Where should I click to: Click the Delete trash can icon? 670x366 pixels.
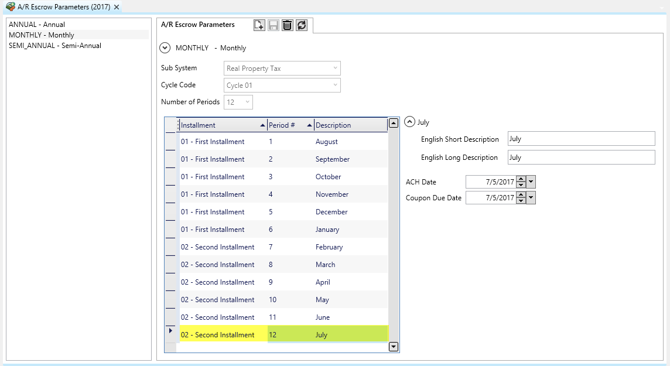click(x=288, y=25)
